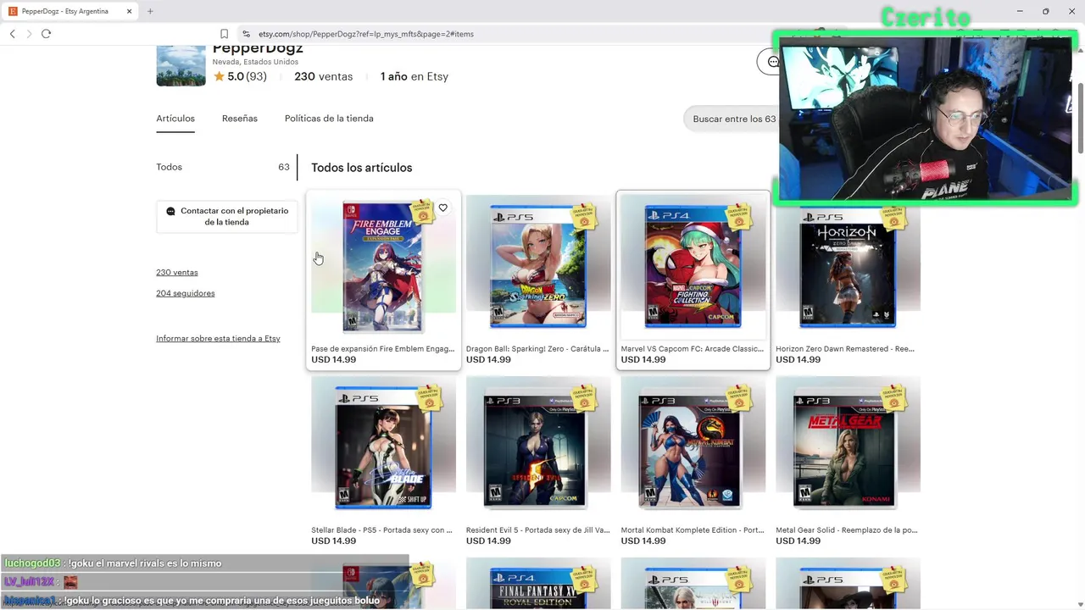1085x610 pixels.
Task: Click the USD 14.99 price under Stellar Blade
Action: [333, 541]
